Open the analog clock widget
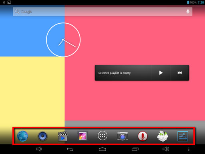This screenshot has height=154, width=205. (x=63, y=40)
